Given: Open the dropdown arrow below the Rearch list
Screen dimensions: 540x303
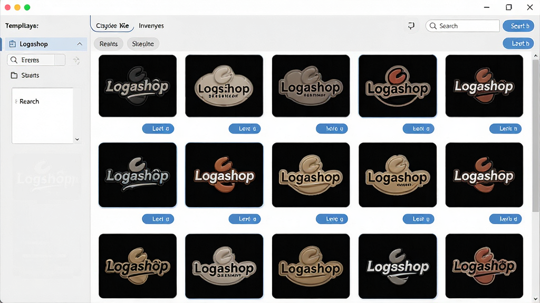Looking at the screenshot, I should [x=77, y=139].
